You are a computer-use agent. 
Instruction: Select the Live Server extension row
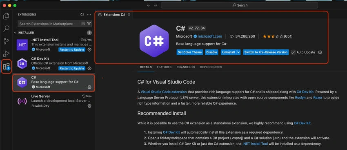[x=53, y=101]
